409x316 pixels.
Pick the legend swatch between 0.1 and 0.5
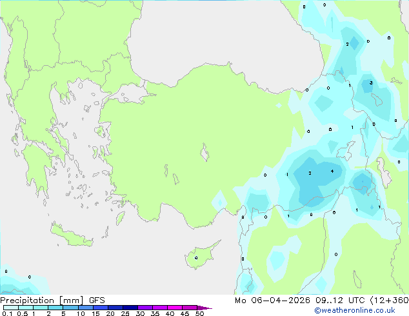(x=11, y=308)
